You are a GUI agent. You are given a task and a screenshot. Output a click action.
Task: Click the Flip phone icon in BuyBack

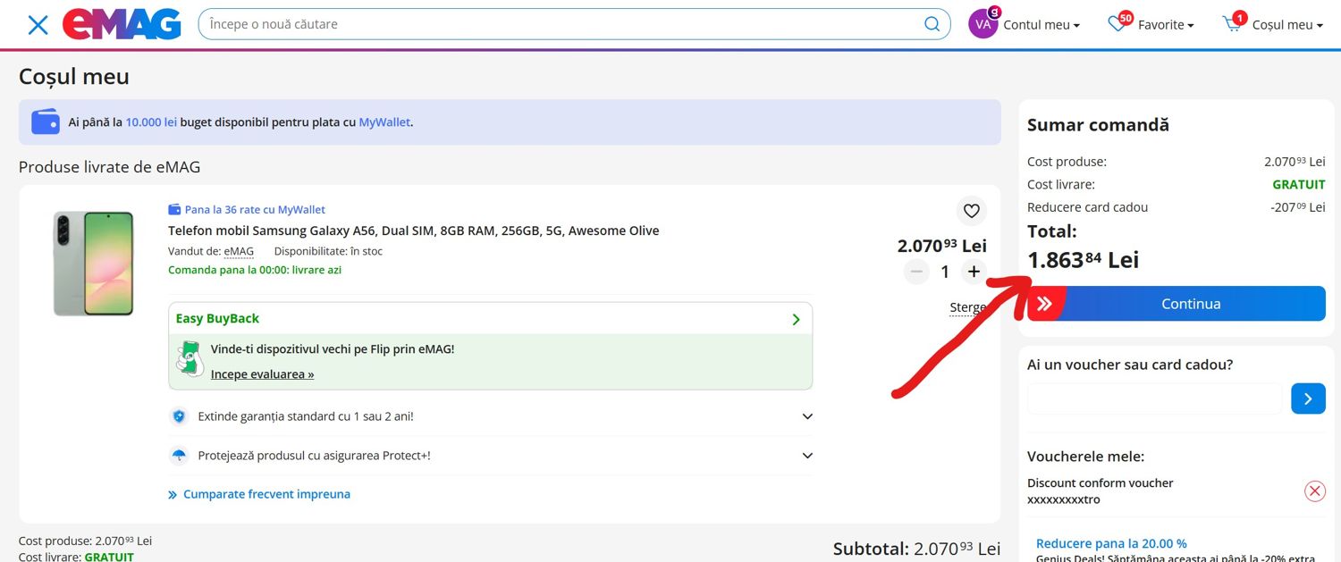pyautogui.click(x=190, y=358)
